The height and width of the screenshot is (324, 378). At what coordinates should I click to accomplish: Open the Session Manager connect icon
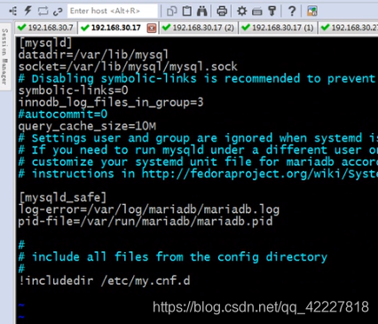pyautogui.click(x=13, y=11)
